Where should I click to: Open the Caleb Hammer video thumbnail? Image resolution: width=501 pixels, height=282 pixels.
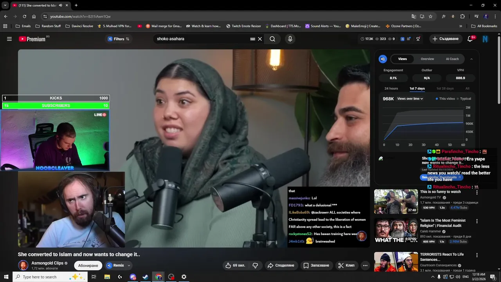396,231
